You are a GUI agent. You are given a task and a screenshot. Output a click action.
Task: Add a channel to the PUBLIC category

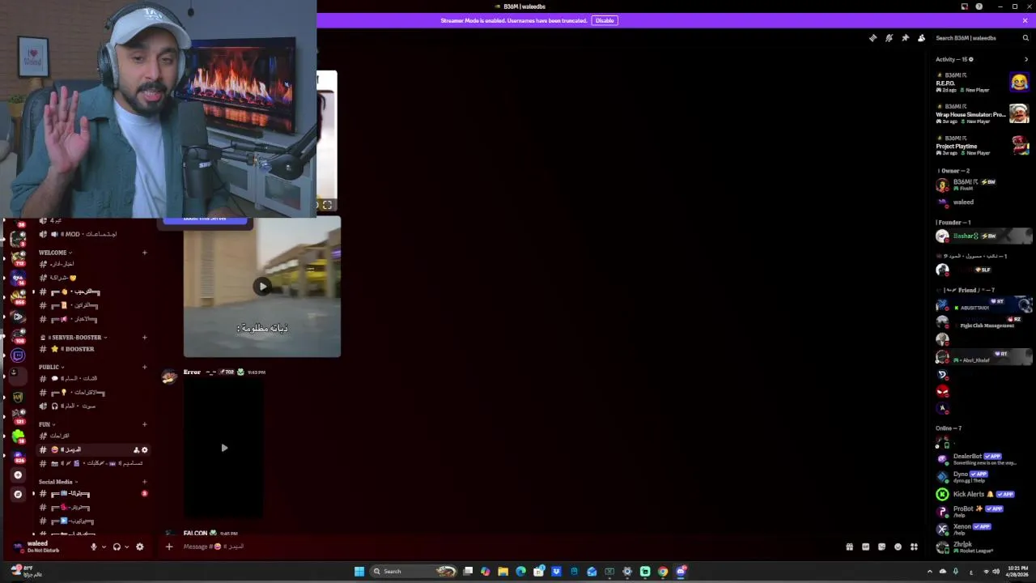(145, 368)
